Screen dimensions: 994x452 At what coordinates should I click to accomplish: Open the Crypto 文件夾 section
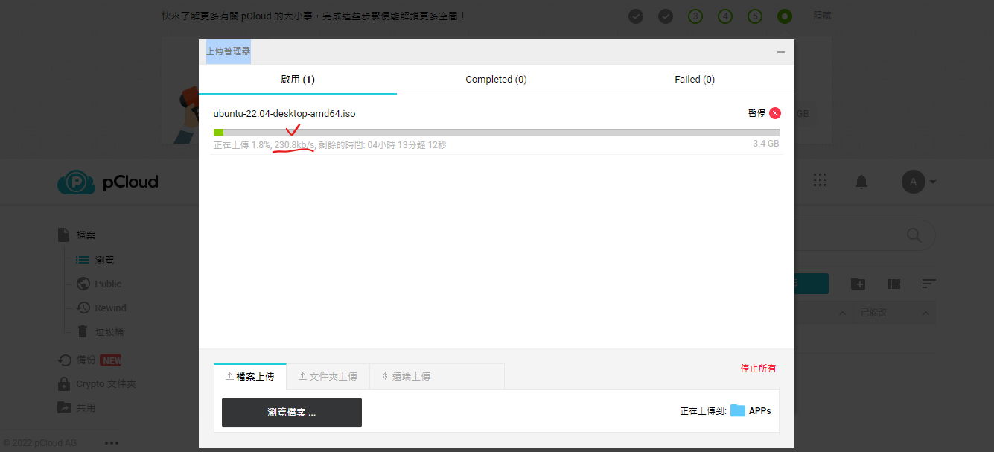pos(105,383)
